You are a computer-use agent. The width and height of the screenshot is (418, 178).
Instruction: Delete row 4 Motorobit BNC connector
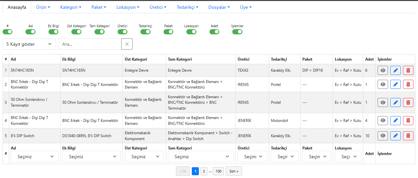[x=408, y=121]
